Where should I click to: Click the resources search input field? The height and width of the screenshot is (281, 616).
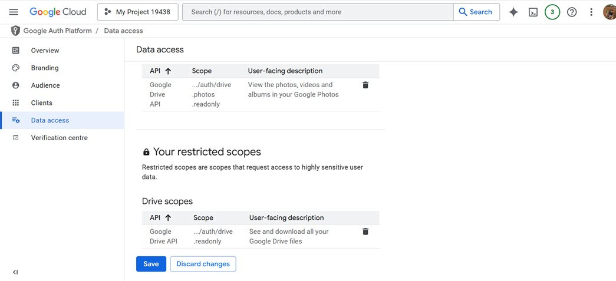click(x=318, y=12)
